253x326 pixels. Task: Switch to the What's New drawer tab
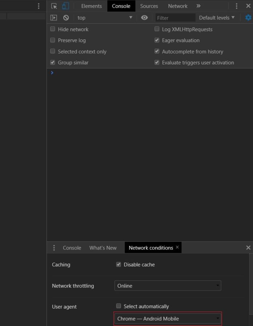(x=103, y=248)
